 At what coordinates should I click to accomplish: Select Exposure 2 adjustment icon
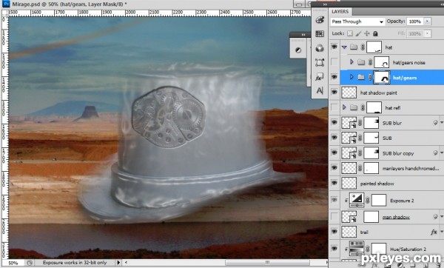[357, 200]
